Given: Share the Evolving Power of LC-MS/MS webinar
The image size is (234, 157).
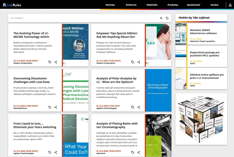Looking at the screenshot, I should pos(56,62).
